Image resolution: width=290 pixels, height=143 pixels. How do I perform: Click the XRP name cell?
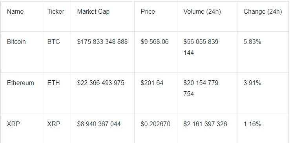[x=13, y=124]
